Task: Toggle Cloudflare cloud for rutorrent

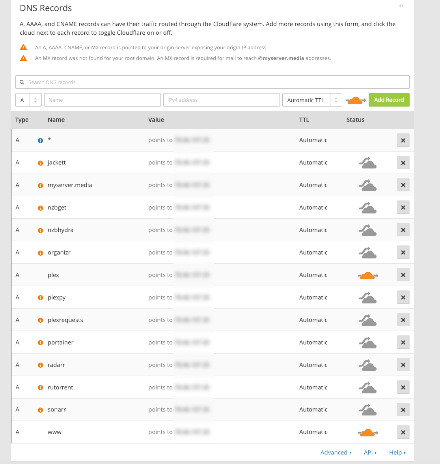Action: [368, 387]
